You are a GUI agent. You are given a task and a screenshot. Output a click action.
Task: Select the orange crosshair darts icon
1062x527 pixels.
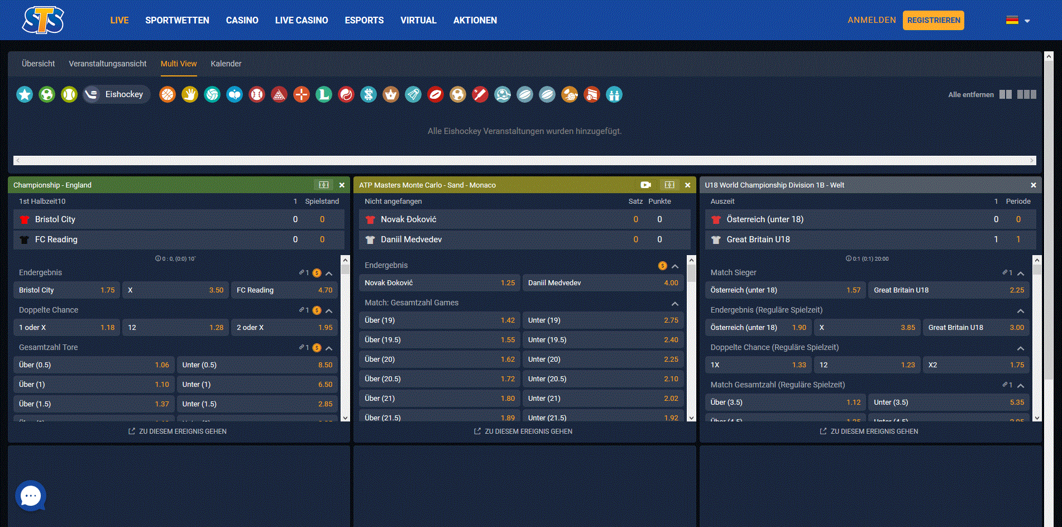pos(302,94)
